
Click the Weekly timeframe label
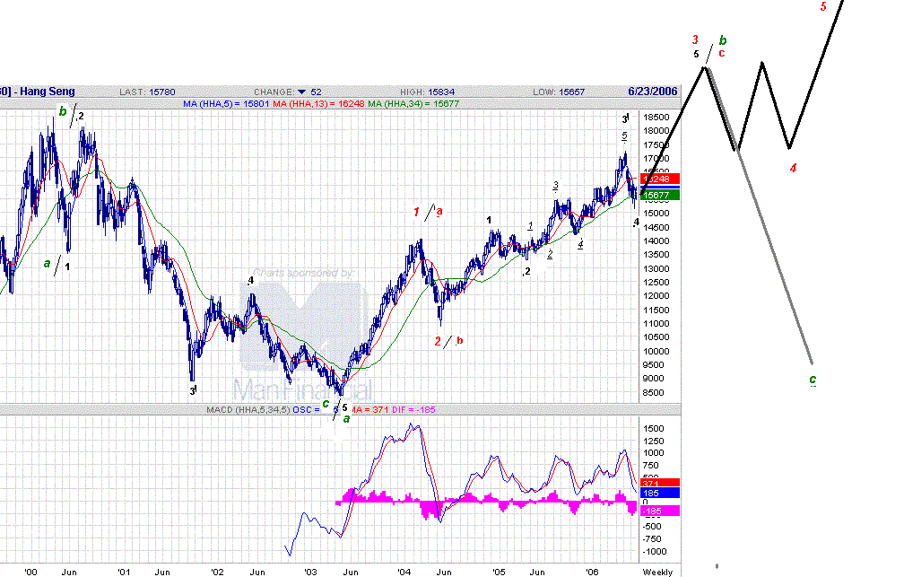657,572
